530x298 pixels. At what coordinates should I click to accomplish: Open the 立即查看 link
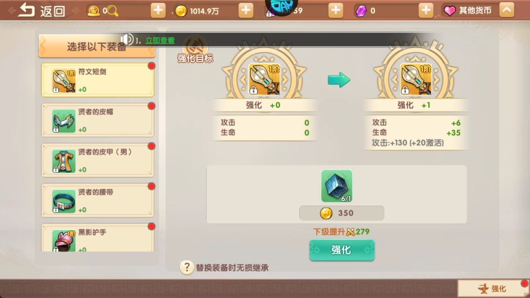160,40
